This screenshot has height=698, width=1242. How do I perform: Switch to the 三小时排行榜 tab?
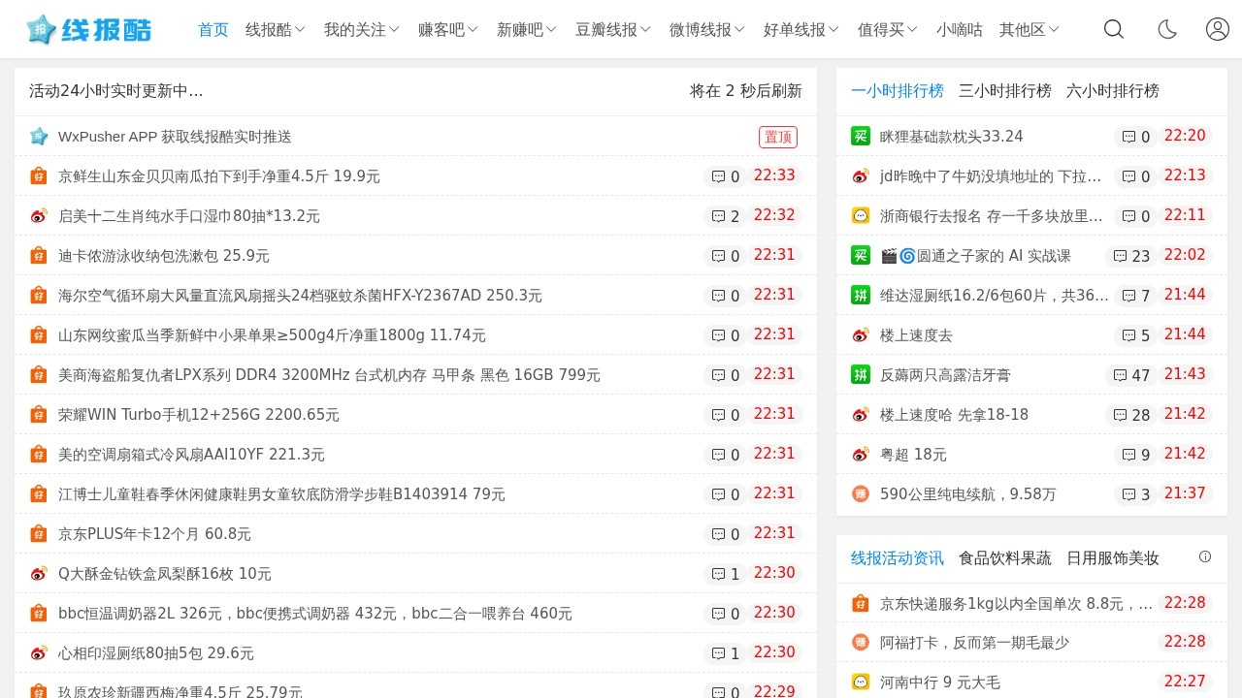(1005, 91)
